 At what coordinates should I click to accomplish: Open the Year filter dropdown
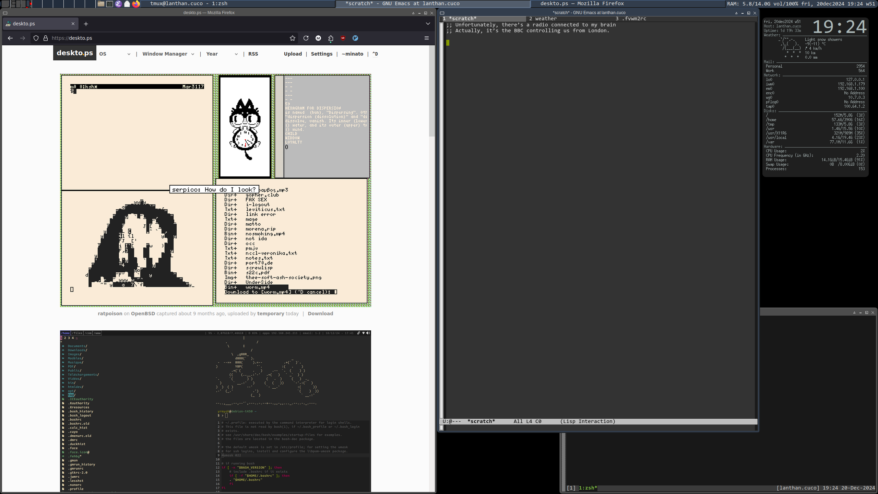click(222, 54)
